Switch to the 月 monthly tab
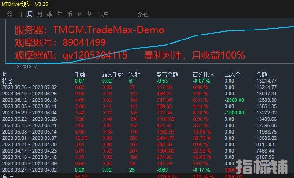Screen dimensions: 294x178 (40, 14)
